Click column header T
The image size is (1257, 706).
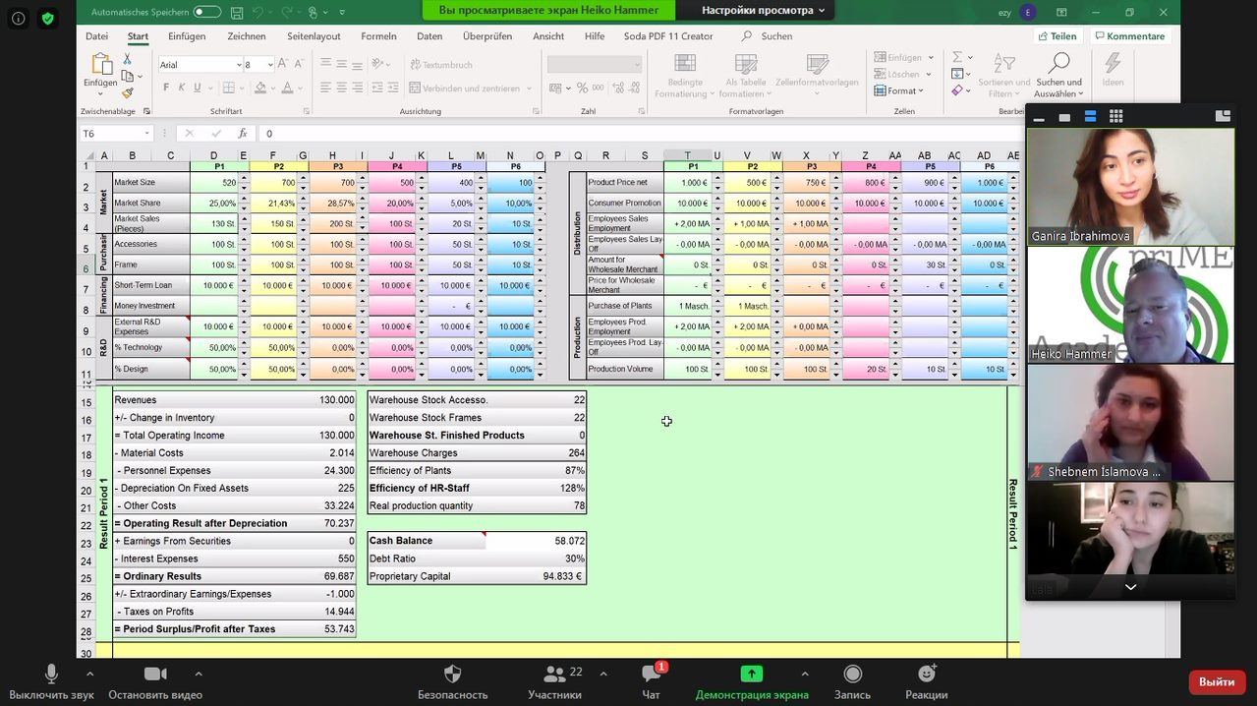coord(687,155)
